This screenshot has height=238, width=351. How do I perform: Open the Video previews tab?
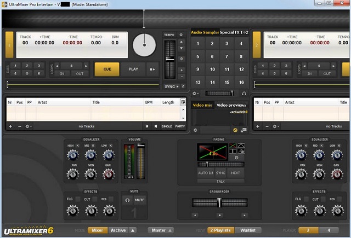pyautogui.click(x=231, y=105)
